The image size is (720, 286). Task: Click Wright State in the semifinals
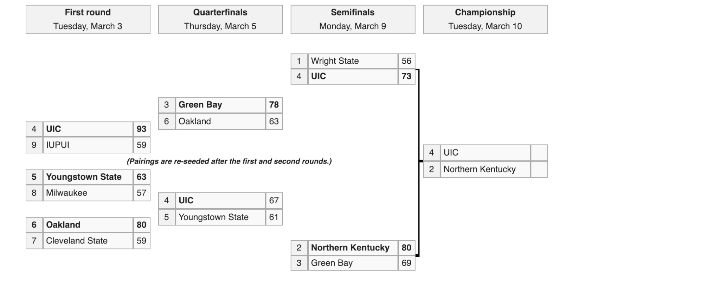353,61
